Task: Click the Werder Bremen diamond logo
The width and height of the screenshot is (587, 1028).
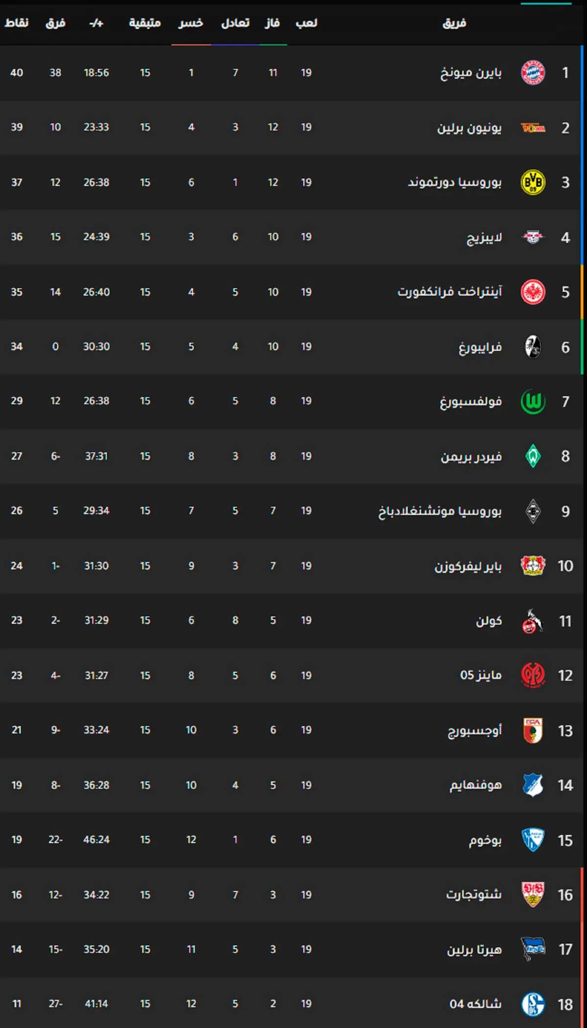Action: [x=533, y=456]
